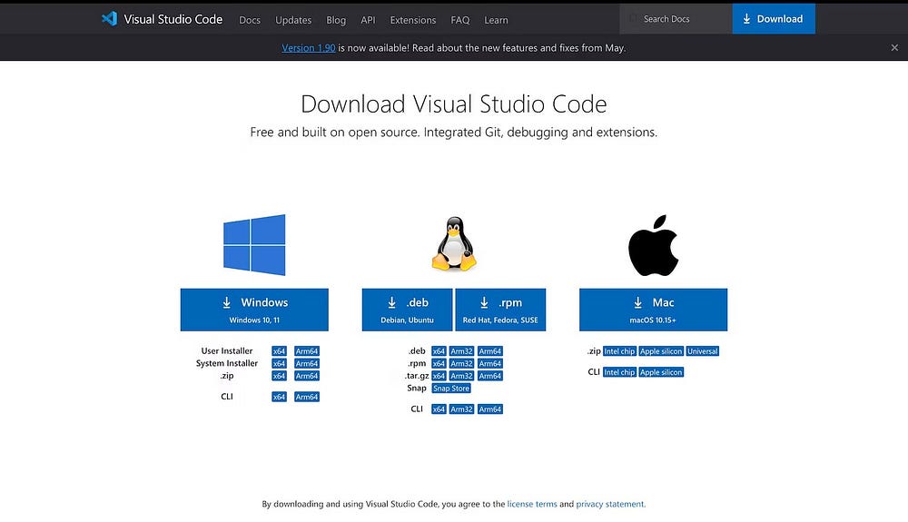
Task: Select x64 in Linux .deb row
Action: [439, 351]
